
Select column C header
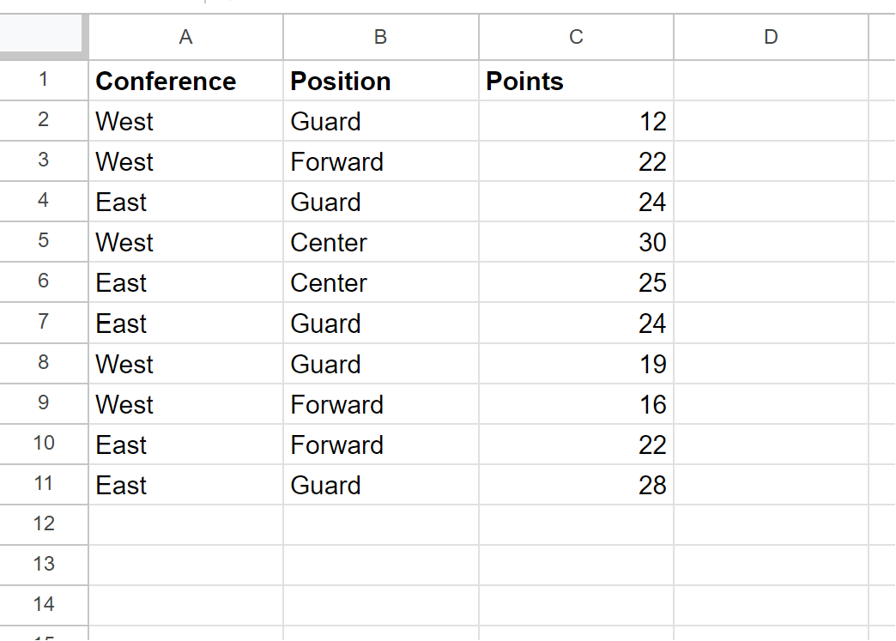pos(575,37)
